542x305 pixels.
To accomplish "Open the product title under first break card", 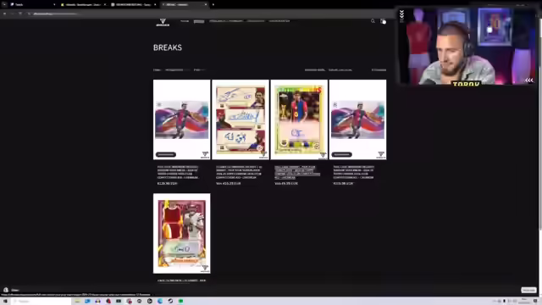I will pos(178,172).
